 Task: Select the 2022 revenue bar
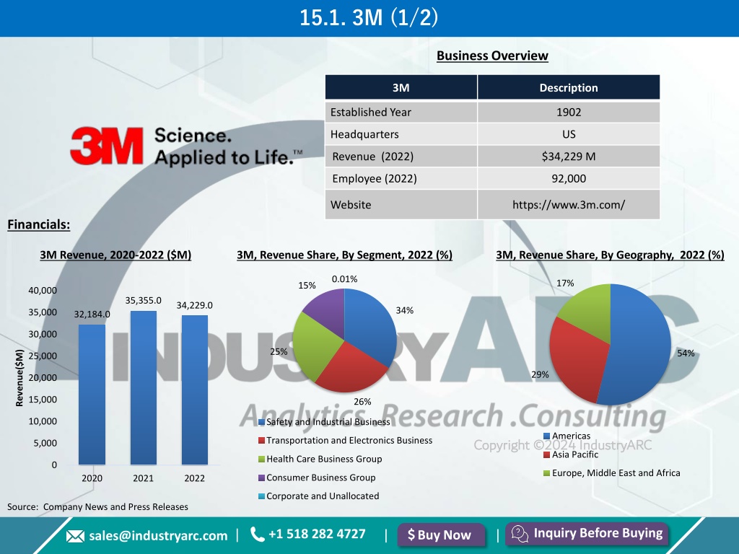pyautogui.click(x=195, y=390)
